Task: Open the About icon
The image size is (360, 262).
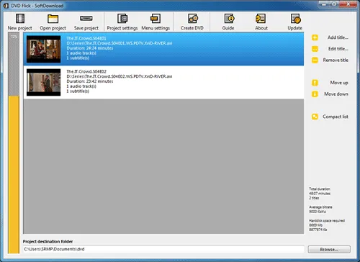Action: point(261,19)
